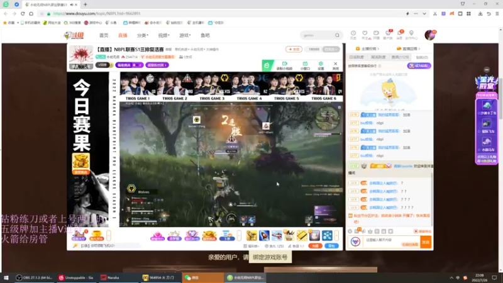
Task: Expand gift list with right arrow
Action: pyautogui.click(x=336, y=236)
